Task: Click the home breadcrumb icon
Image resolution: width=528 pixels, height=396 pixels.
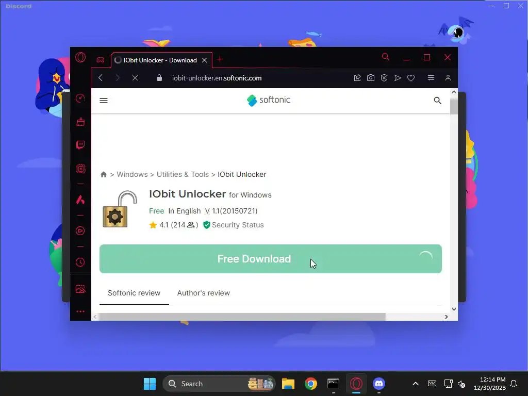Action: (103, 174)
